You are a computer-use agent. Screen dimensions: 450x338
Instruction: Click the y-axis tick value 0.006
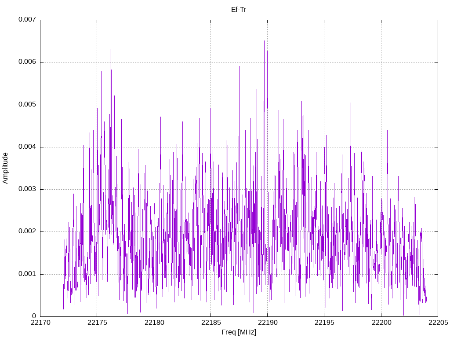27,62
